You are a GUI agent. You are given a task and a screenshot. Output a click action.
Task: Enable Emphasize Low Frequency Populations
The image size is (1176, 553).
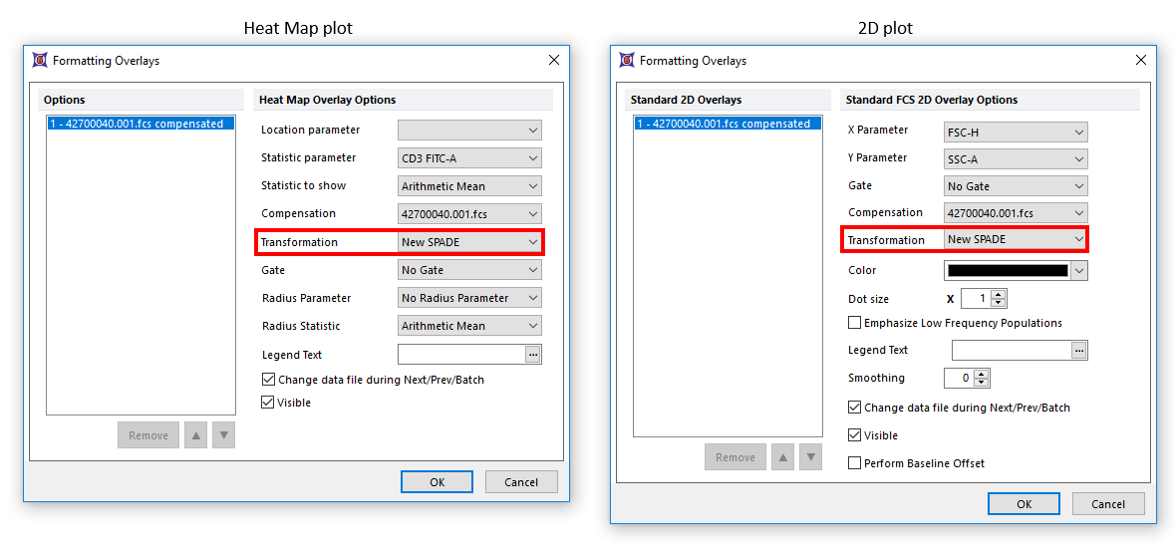point(854,323)
